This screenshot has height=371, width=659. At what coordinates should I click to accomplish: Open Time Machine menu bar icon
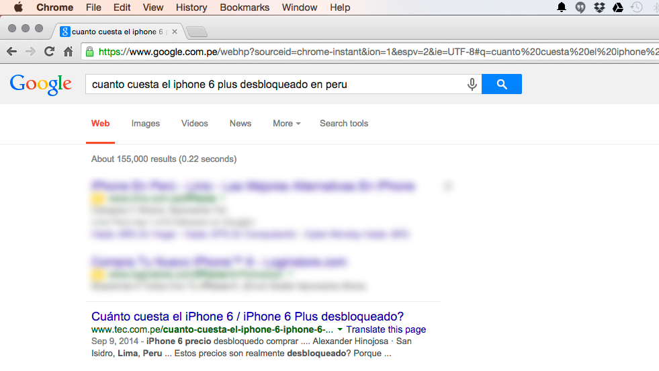[637, 7]
